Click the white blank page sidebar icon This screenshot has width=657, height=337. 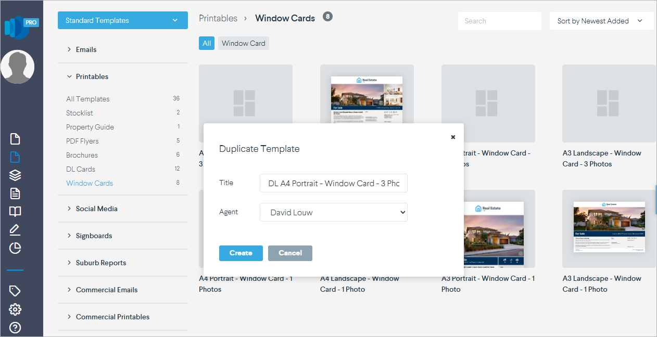pos(15,139)
